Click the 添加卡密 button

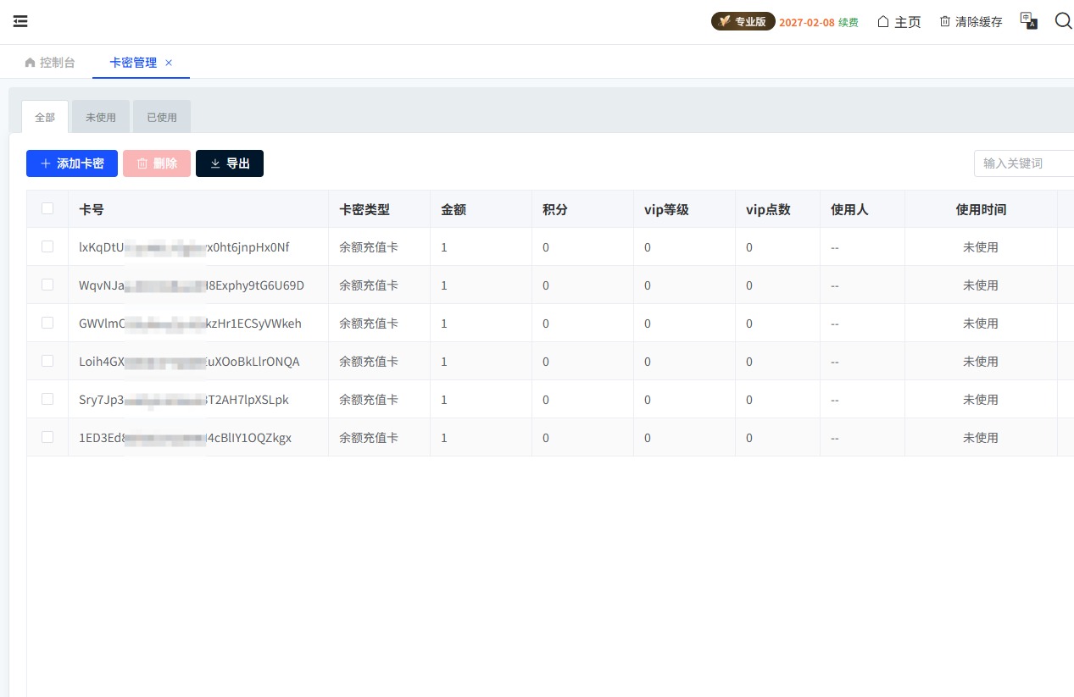coord(72,163)
